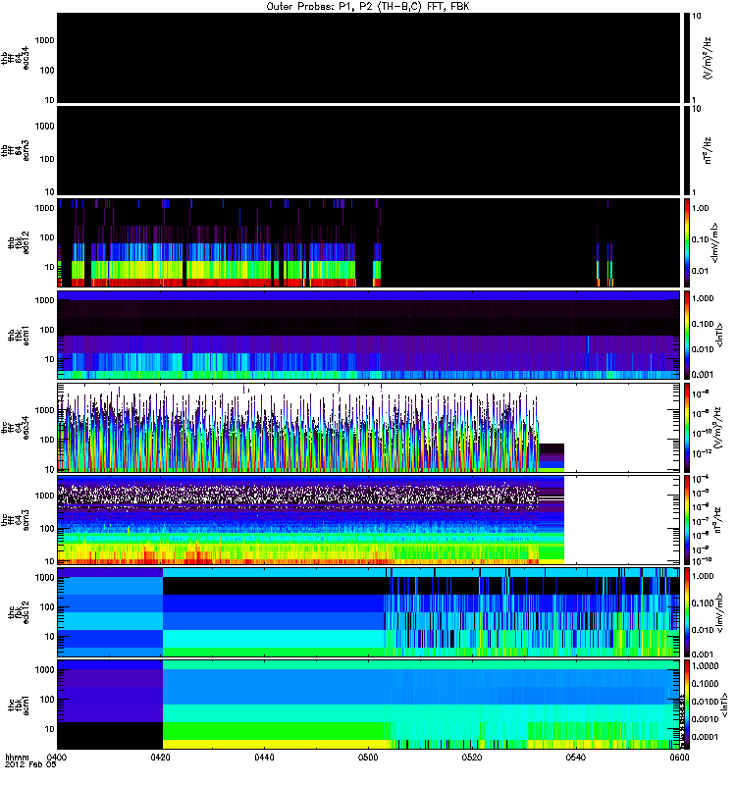The height and width of the screenshot is (785, 736).
Task: Click the 0420 time axis label
Action: (162, 759)
